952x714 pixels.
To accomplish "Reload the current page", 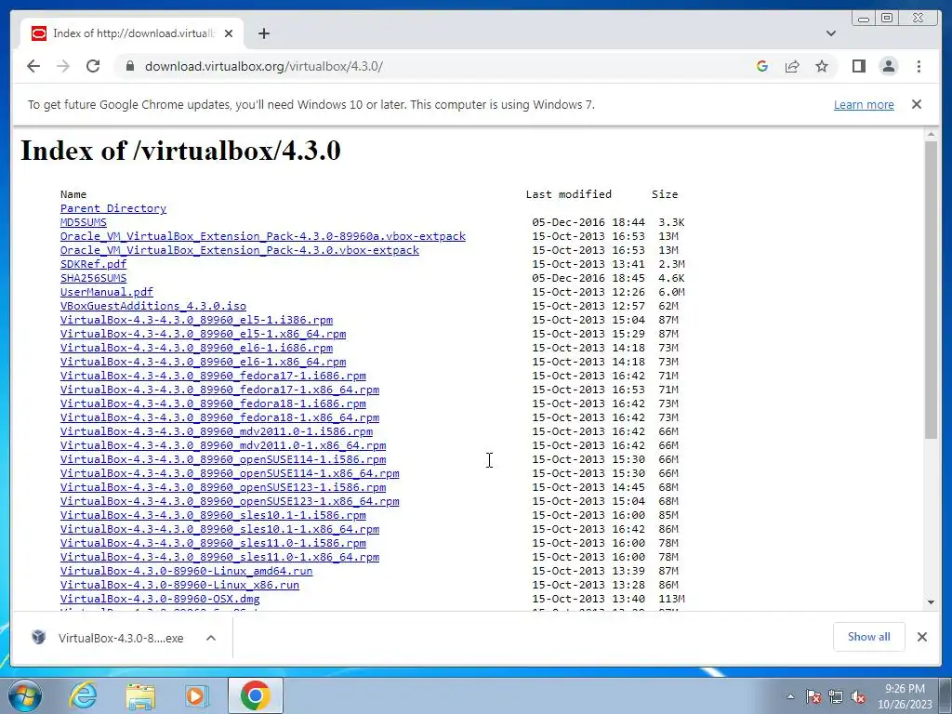I will tap(93, 66).
